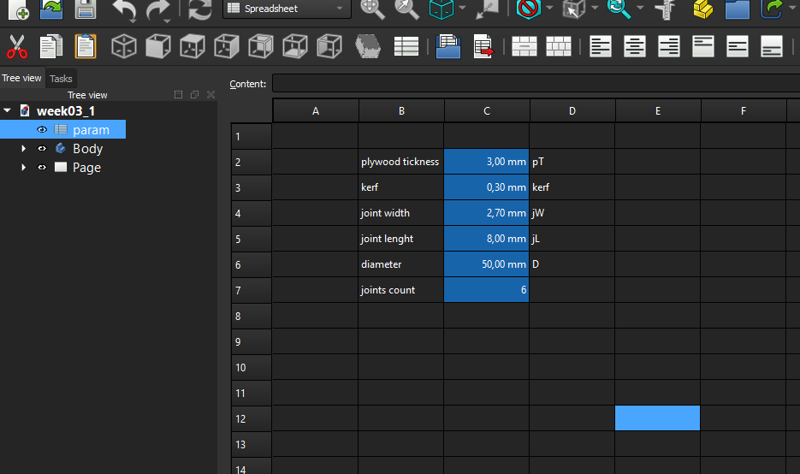Select row 7 header
Viewport: 800px width, 474px height.
click(251, 290)
